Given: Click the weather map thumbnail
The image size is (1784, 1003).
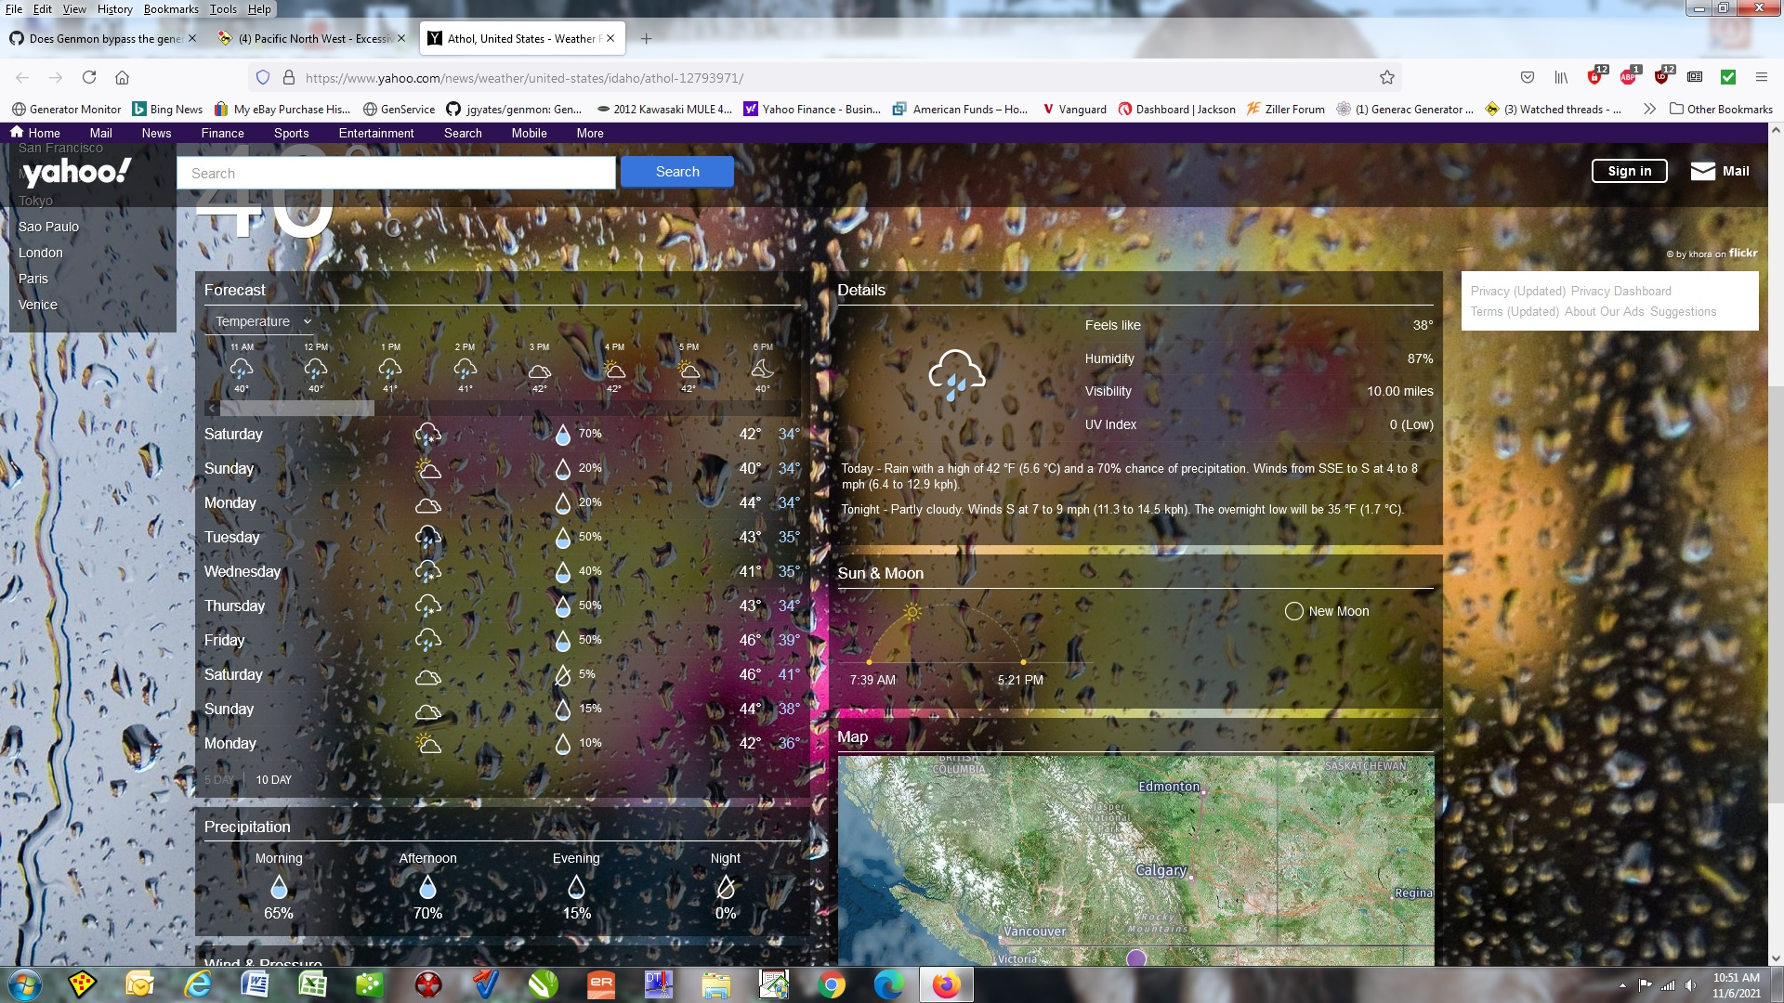Looking at the screenshot, I should click(1135, 861).
